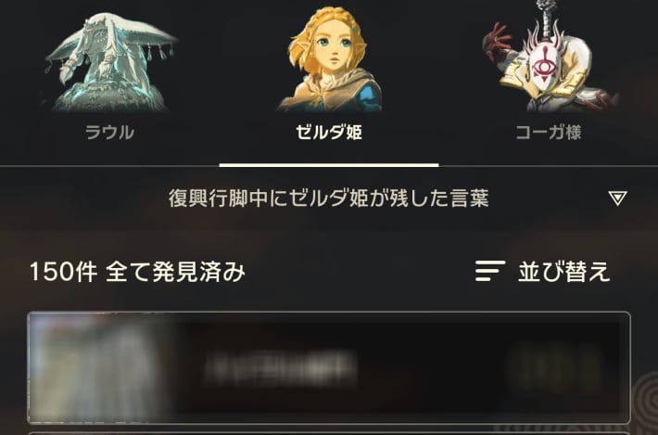Switch to the ラウル tab label
658x435 pixels.
pos(109,133)
